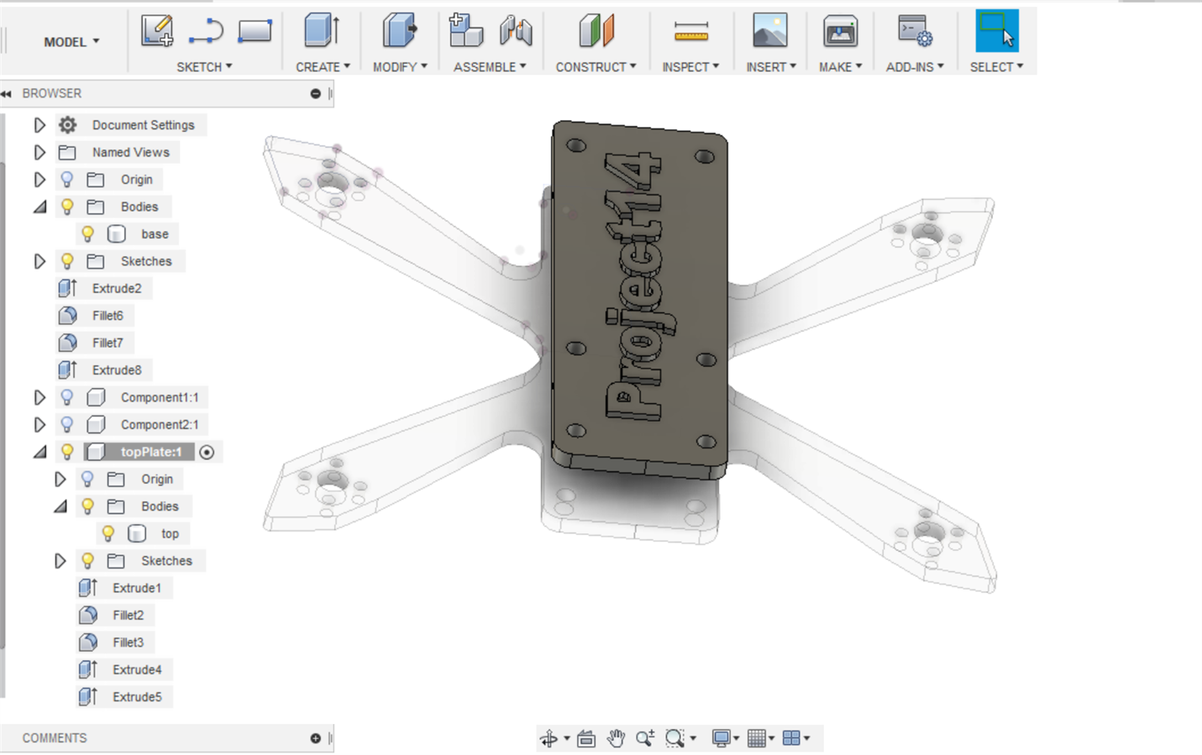Select the Extrude8 feature in browser
The width and height of the screenshot is (1202, 755).
point(117,370)
